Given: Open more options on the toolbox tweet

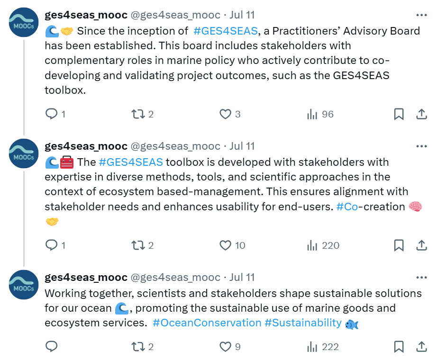Looking at the screenshot, I should (x=421, y=146).
